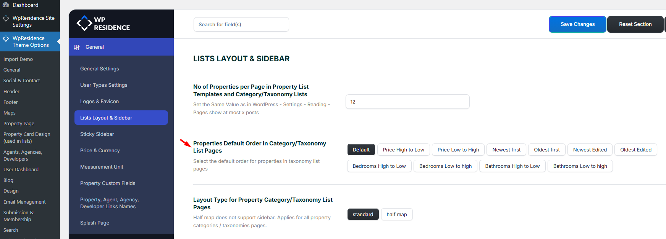The image size is (666, 239).
Task: Open the Header options in WordPress sidebar
Action: click(11, 91)
